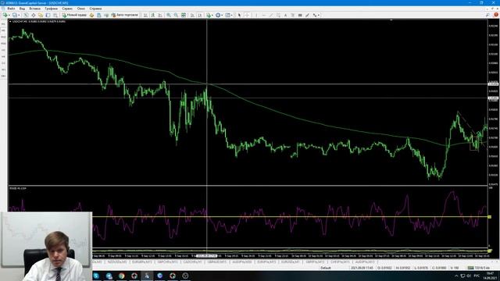The width and height of the screenshot is (500, 281).
Task: Select the RSI yellow level marker
Action: tap(490, 217)
